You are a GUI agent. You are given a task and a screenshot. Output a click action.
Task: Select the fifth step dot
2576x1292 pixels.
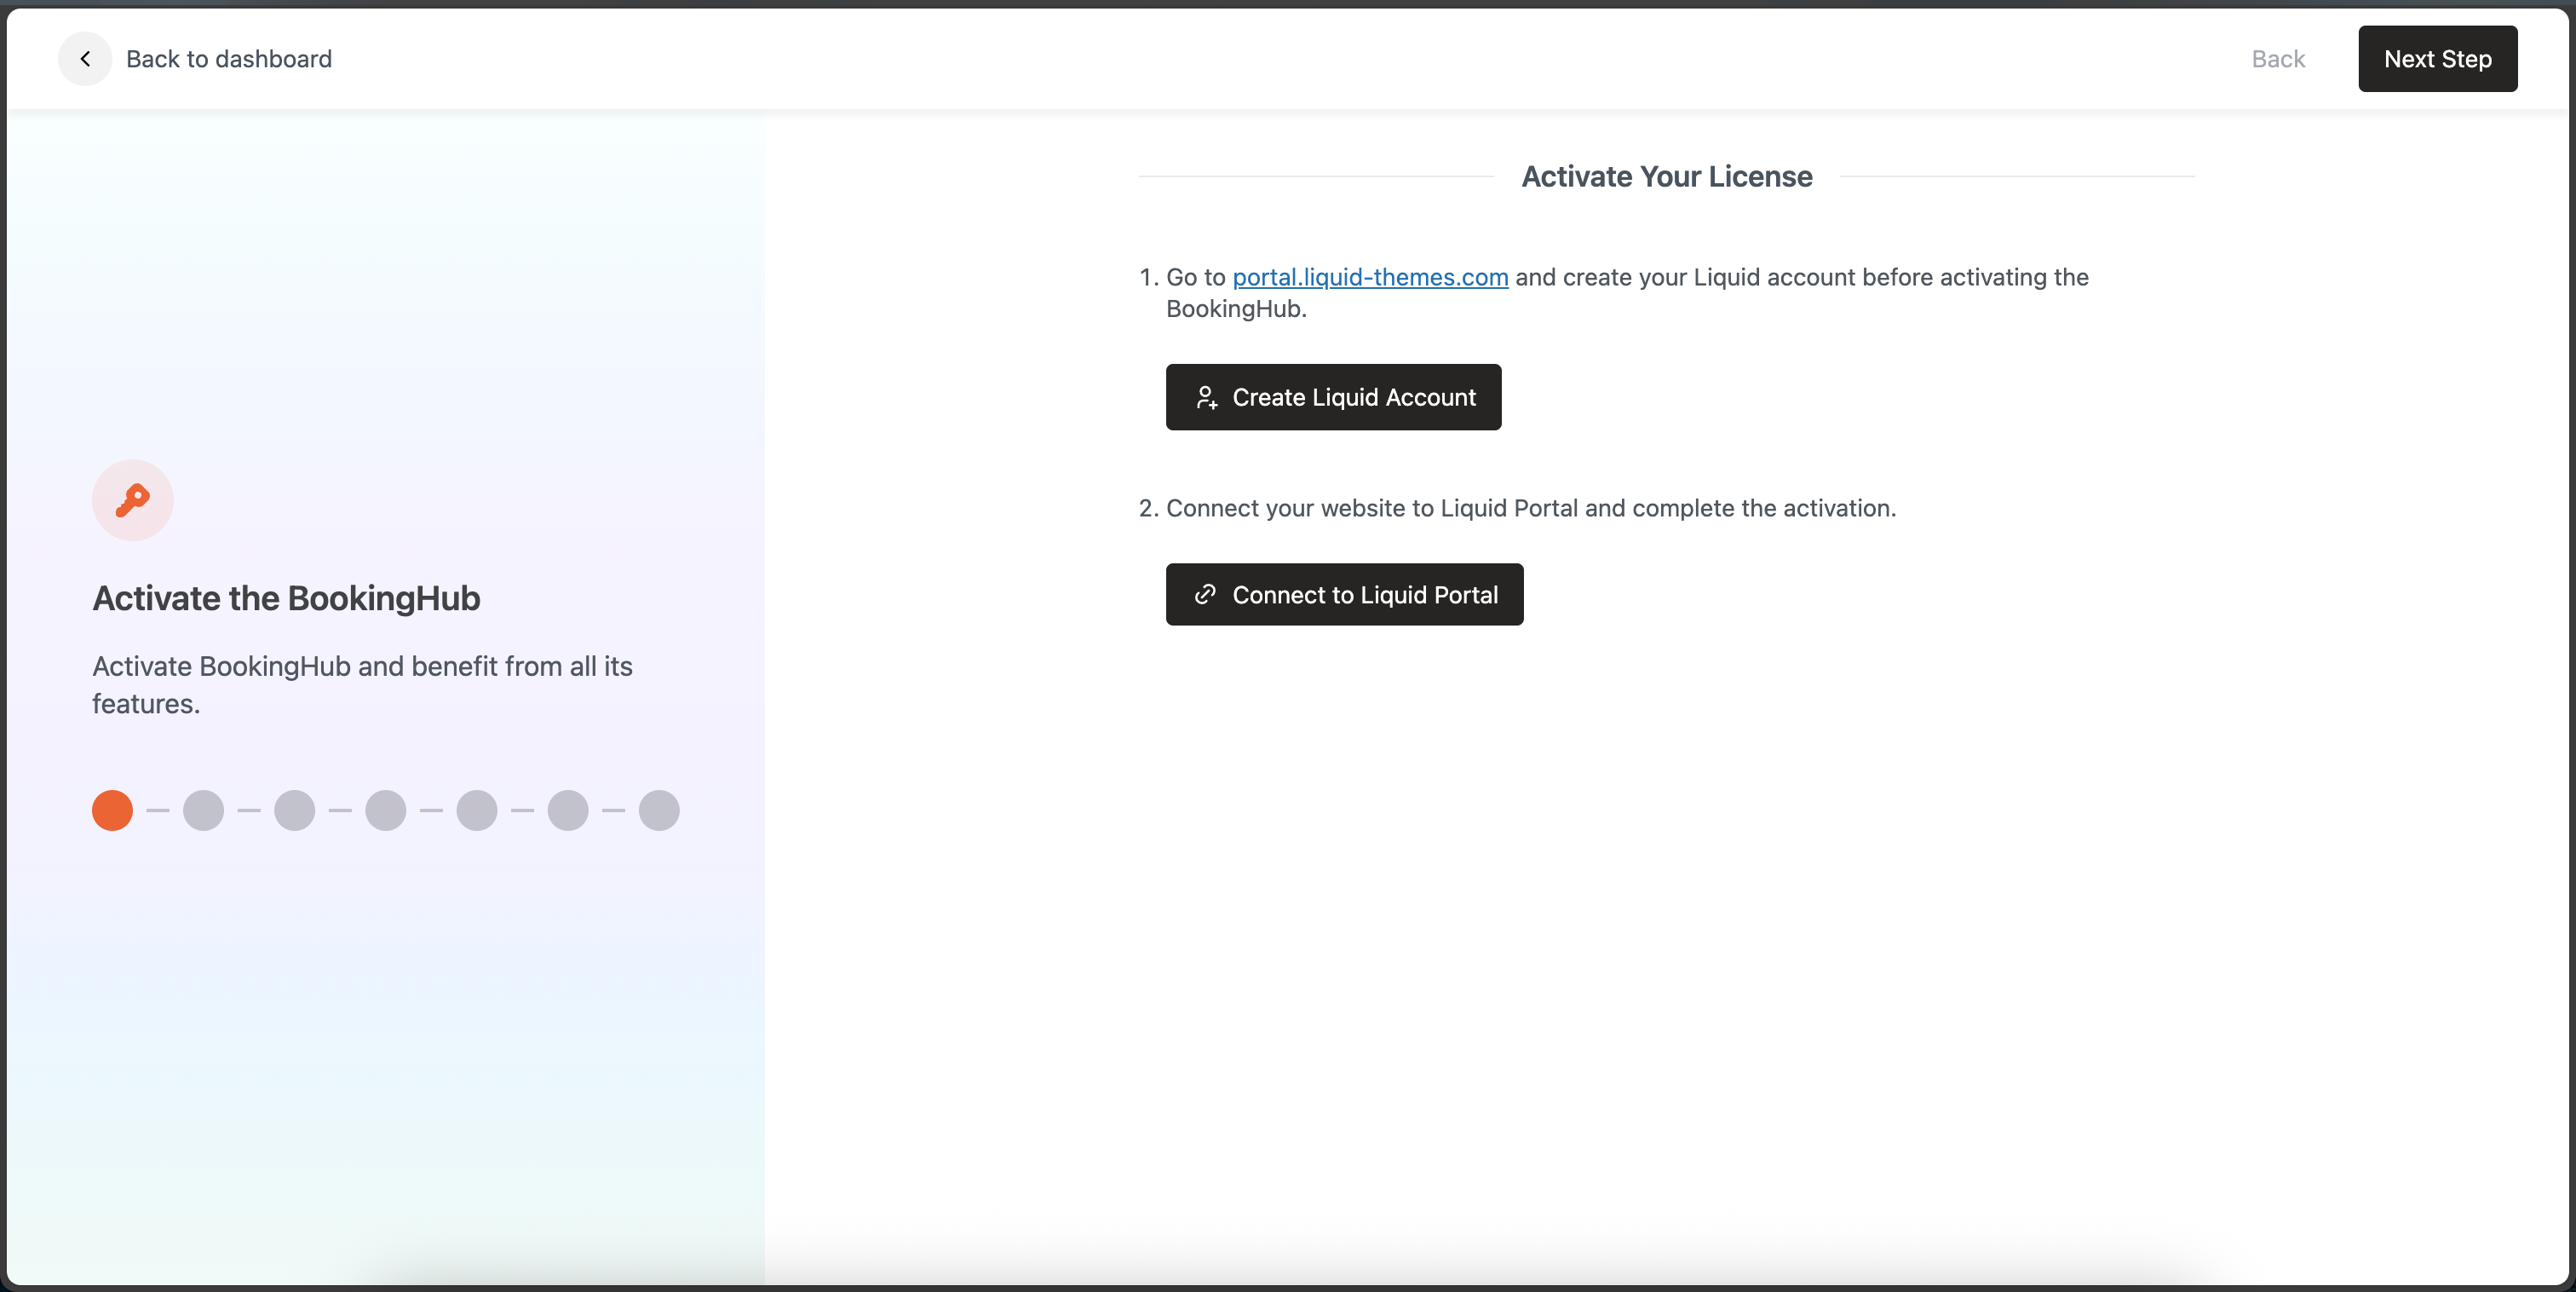click(476, 810)
